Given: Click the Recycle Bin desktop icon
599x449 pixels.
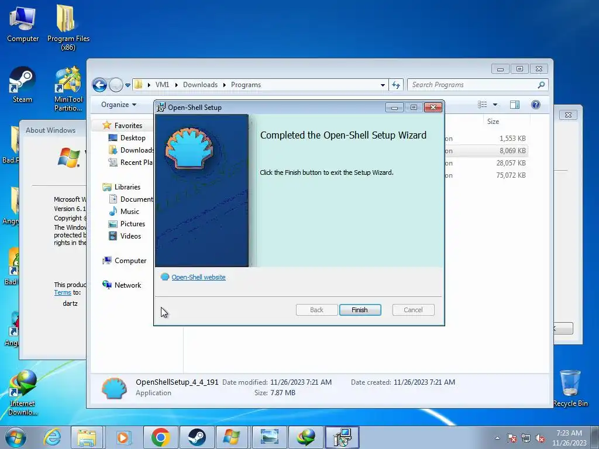Looking at the screenshot, I should (x=570, y=388).
